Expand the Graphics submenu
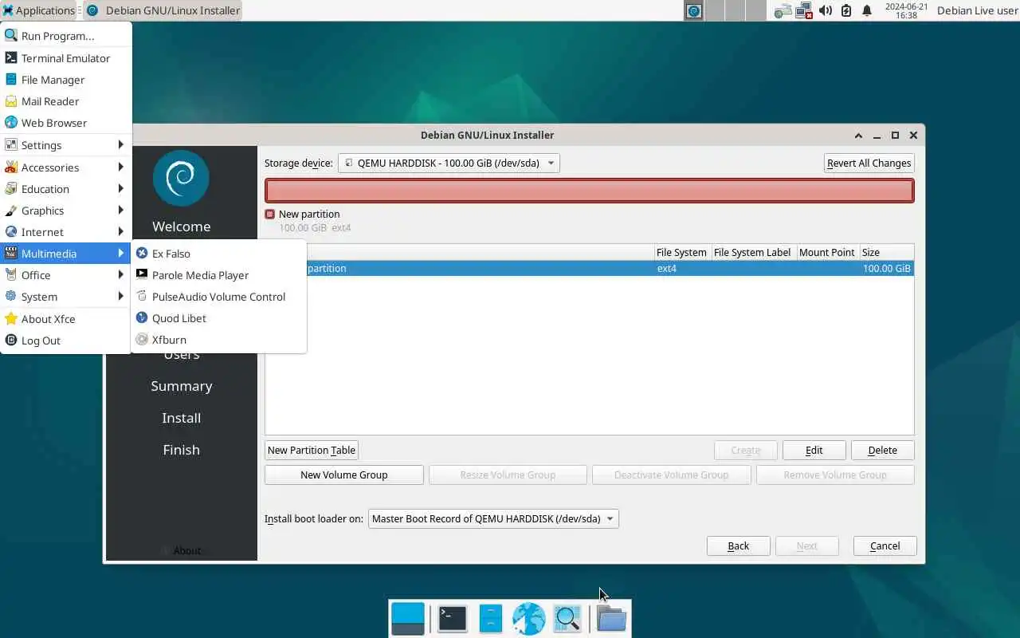The height and width of the screenshot is (638, 1020). coord(66,211)
